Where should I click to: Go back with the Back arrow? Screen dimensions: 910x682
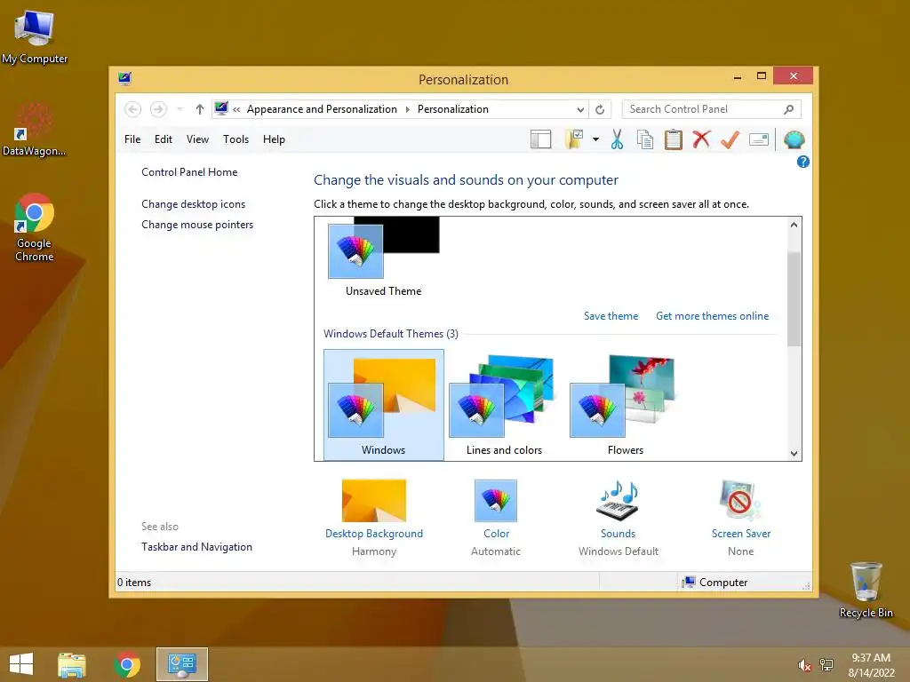pos(133,109)
